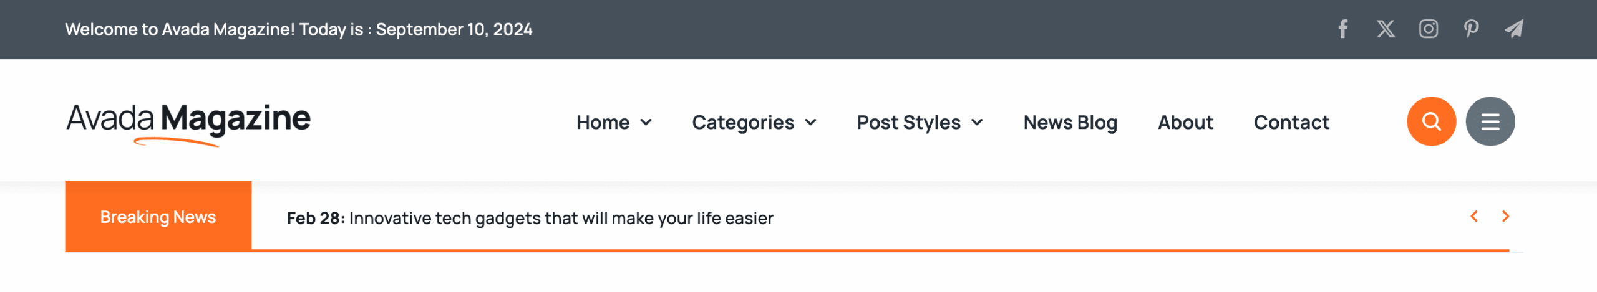Click the X (Twitter) icon
Image resolution: width=1597 pixels, height=292 pixels.
tap(1386, 29)
